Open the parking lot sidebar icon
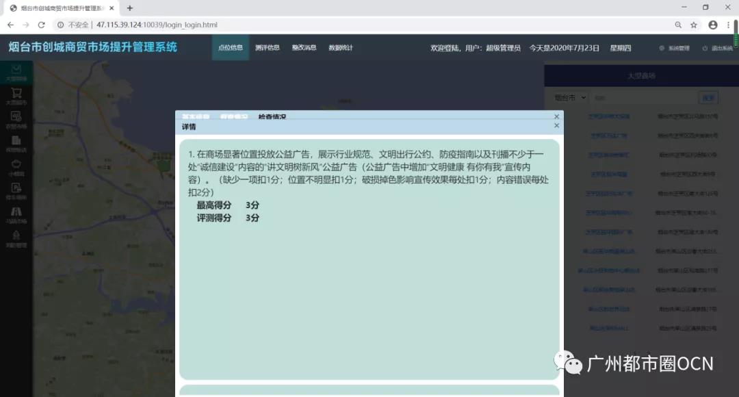The height and width of the screenshot is (397, 739). 16,188
